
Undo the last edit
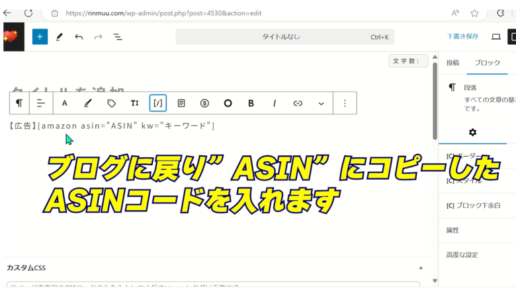[79, 37]
